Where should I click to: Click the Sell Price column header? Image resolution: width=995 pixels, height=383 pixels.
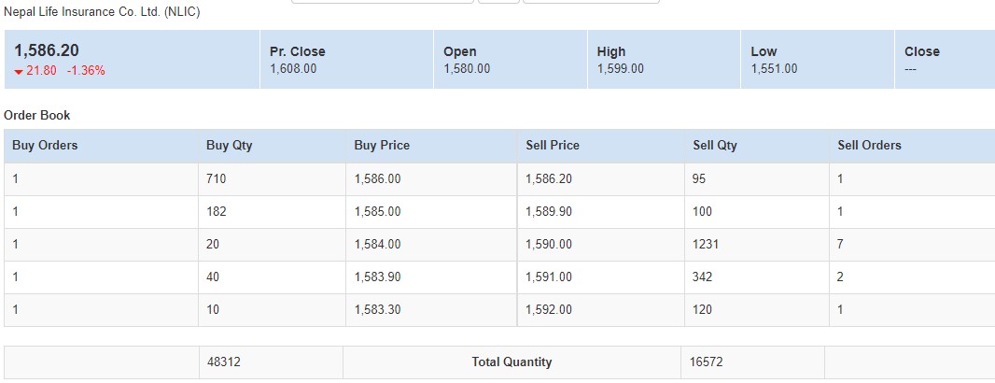553,146
